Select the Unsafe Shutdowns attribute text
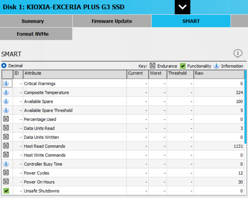The width and height of the screenshot is (248, 198). coord(41,191)
